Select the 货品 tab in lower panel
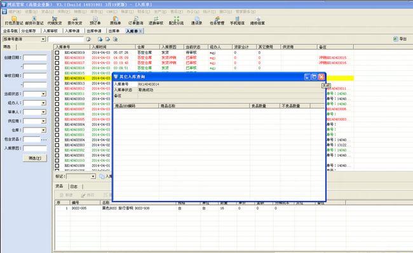This screenshot has height=253, width=413. point(59,186)
